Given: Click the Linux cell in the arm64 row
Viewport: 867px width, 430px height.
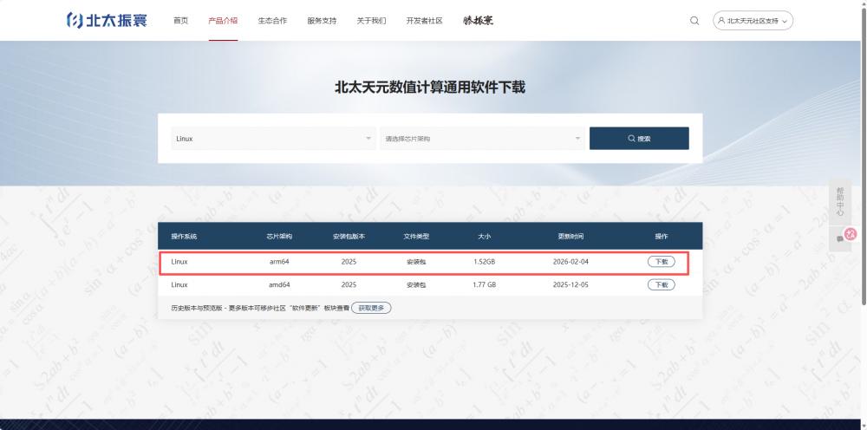Looking at the screenshot, I should click(179, 262).
